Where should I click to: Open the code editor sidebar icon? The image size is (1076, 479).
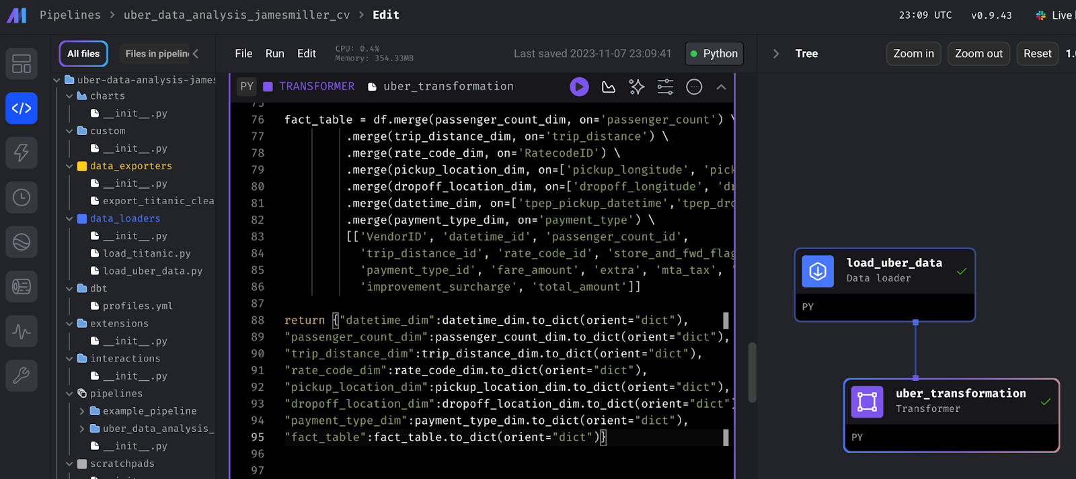point(22,108)
